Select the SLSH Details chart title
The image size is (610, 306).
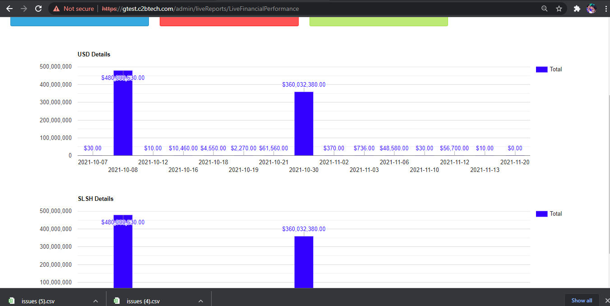coord(96,199)
